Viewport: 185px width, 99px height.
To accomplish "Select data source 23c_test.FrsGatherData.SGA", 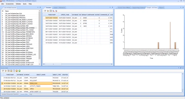I will [x=13, y=14].
